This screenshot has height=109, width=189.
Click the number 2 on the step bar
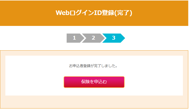(x=93, y=38)
